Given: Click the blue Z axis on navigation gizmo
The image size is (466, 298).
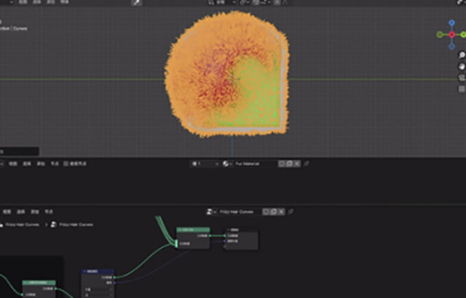Looking at the screenshot, I should pos(452,23).
